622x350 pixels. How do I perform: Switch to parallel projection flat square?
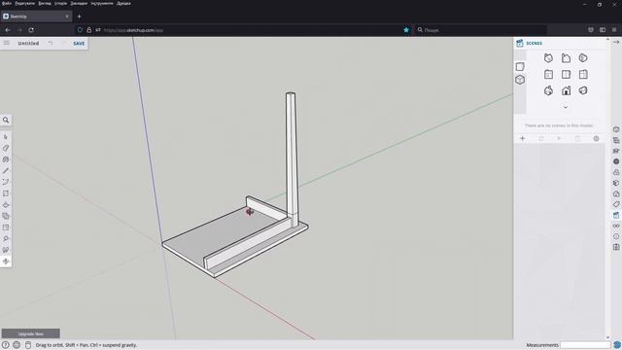(x=520, y=67)
